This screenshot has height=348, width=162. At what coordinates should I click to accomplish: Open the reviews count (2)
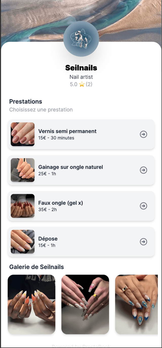coord(89,85)
